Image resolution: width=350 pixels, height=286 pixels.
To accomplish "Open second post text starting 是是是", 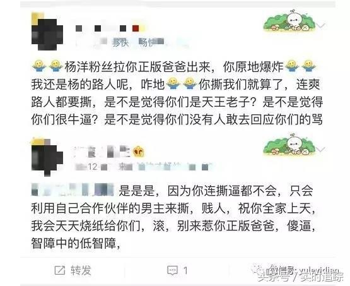I will pyautogui.click(x=173, y=217).
